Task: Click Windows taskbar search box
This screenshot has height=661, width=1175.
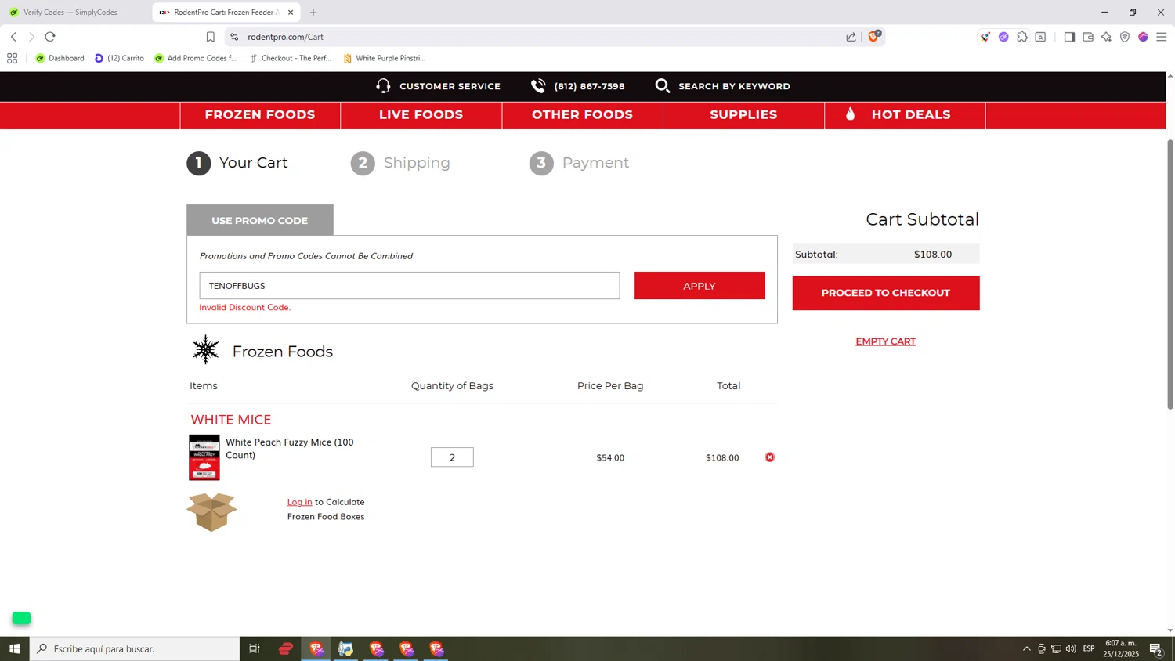Action: 135,648
